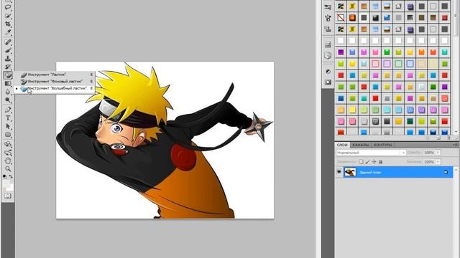Click the foreground color swatch
The height and width of the screenshot is (258, 460).
[x=6, y=184]
